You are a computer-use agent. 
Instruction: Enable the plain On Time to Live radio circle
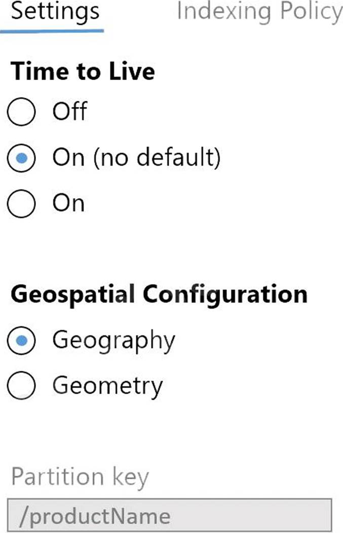21,204
